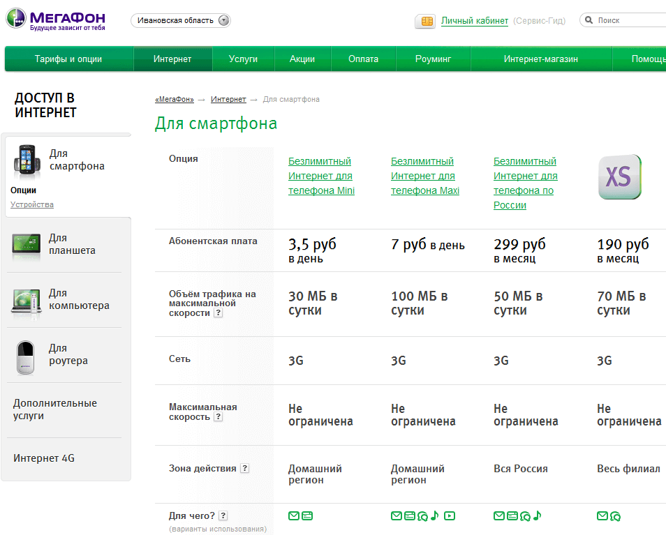Open Тарифы и опции menu
The height and width of the screenshot is (535, 666).
click(x=68, y=59)
